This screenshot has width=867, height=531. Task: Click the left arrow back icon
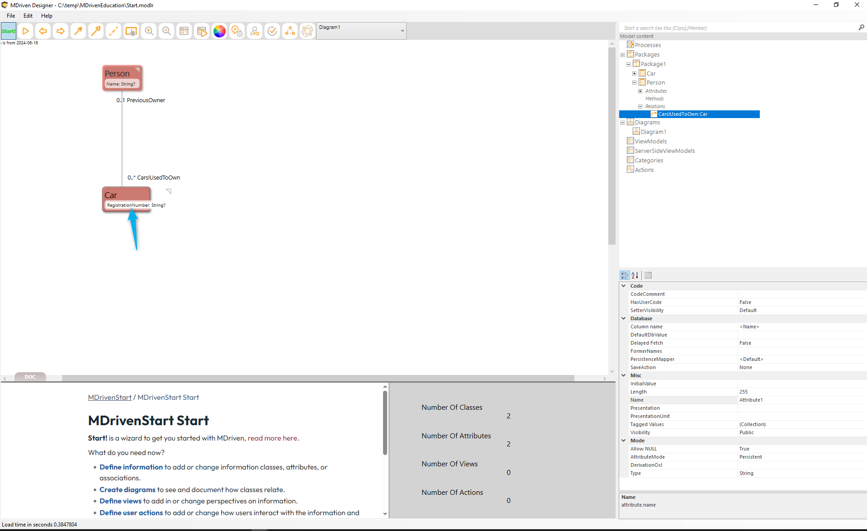[43, 31]
